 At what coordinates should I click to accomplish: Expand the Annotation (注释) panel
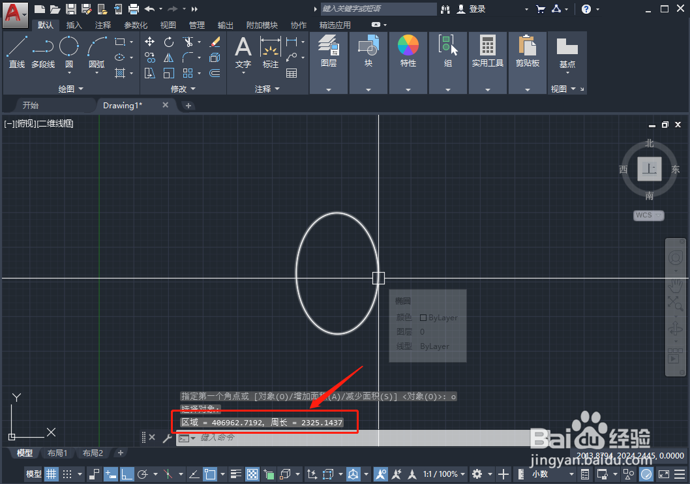pyautogui.click(x=267, y=89)
